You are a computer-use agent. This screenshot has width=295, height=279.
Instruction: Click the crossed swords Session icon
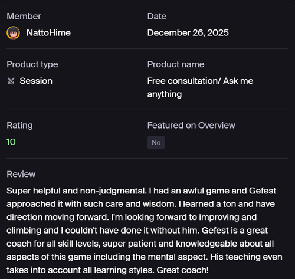click(x=11, y=81)
